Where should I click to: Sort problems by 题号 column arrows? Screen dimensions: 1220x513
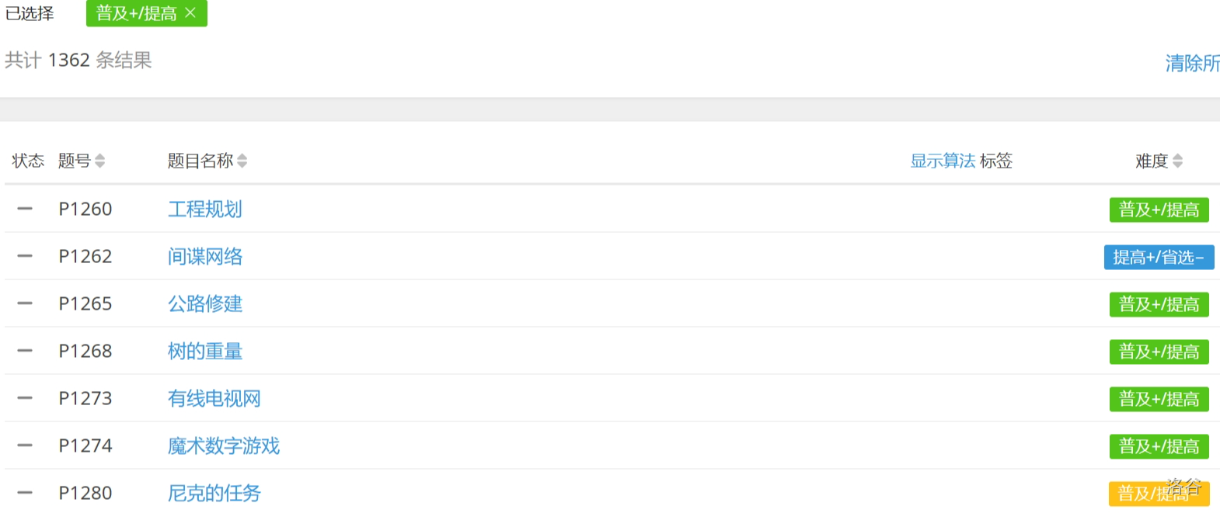99,161
